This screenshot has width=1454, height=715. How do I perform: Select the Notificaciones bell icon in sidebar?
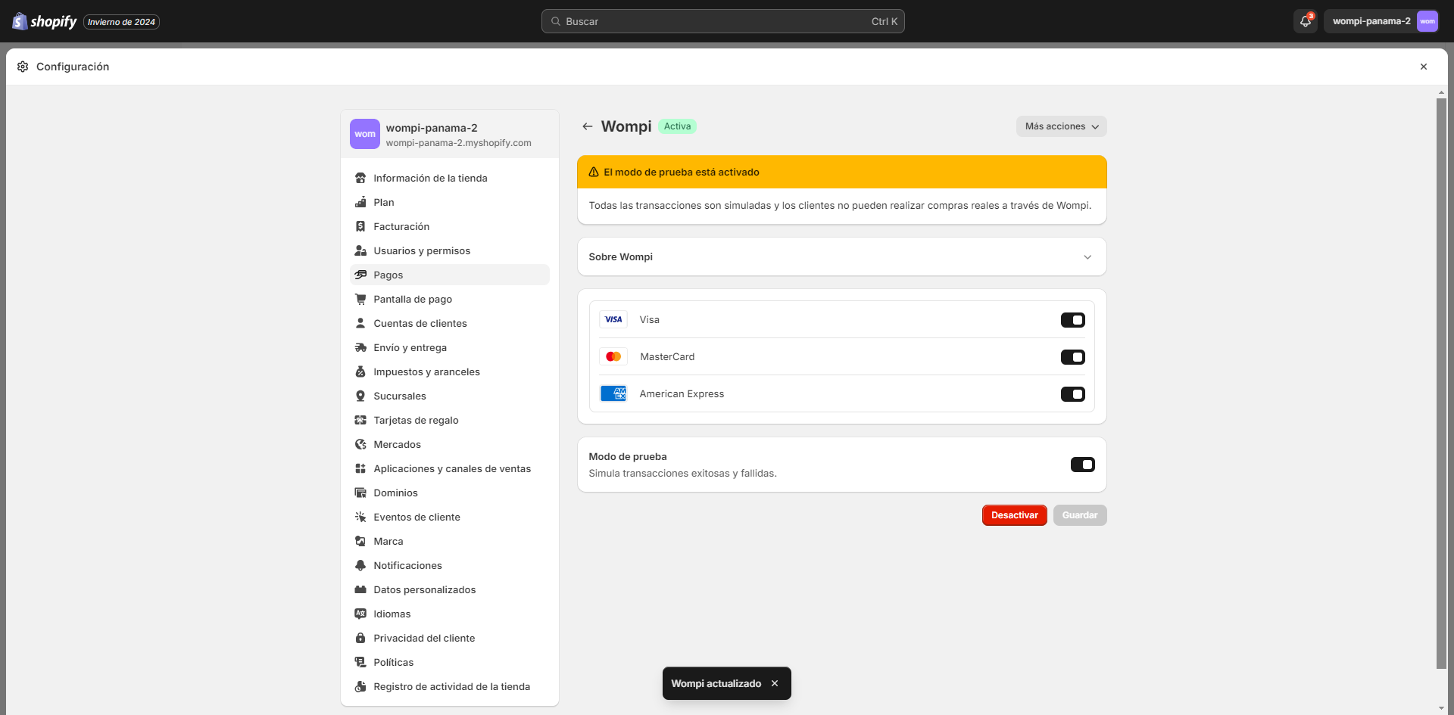click(361, 565)
